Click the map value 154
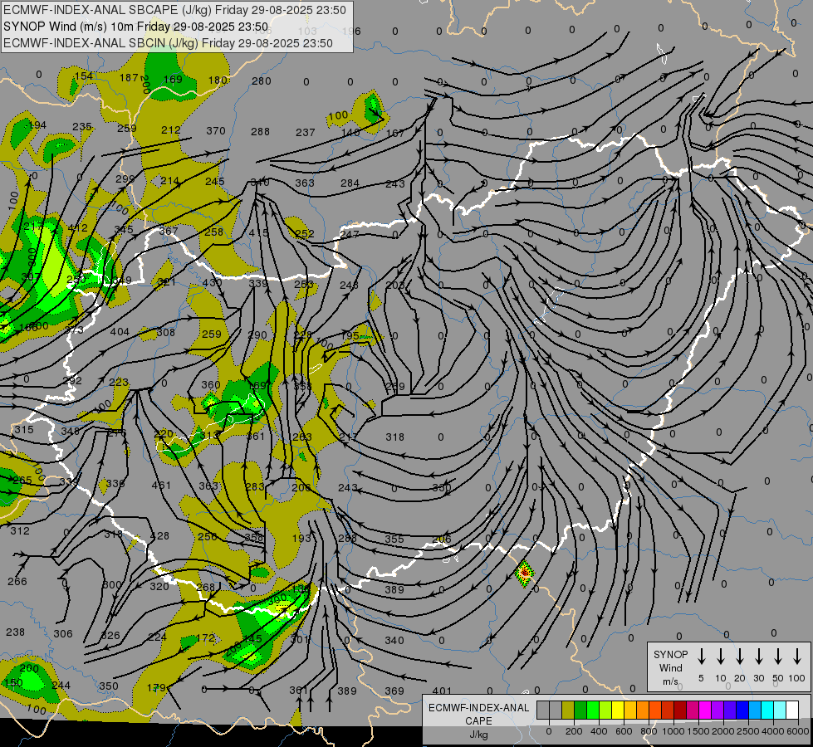Viewport: 813px width, 747px height. [x=84, y=76]
